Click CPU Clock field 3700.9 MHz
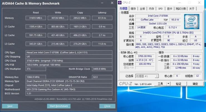This screenshot has height=112, width=206. click(69, 61)
